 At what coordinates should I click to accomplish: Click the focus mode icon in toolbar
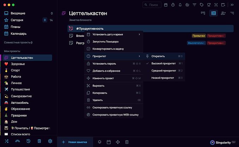pyautogui.click(x=216, y=5)
